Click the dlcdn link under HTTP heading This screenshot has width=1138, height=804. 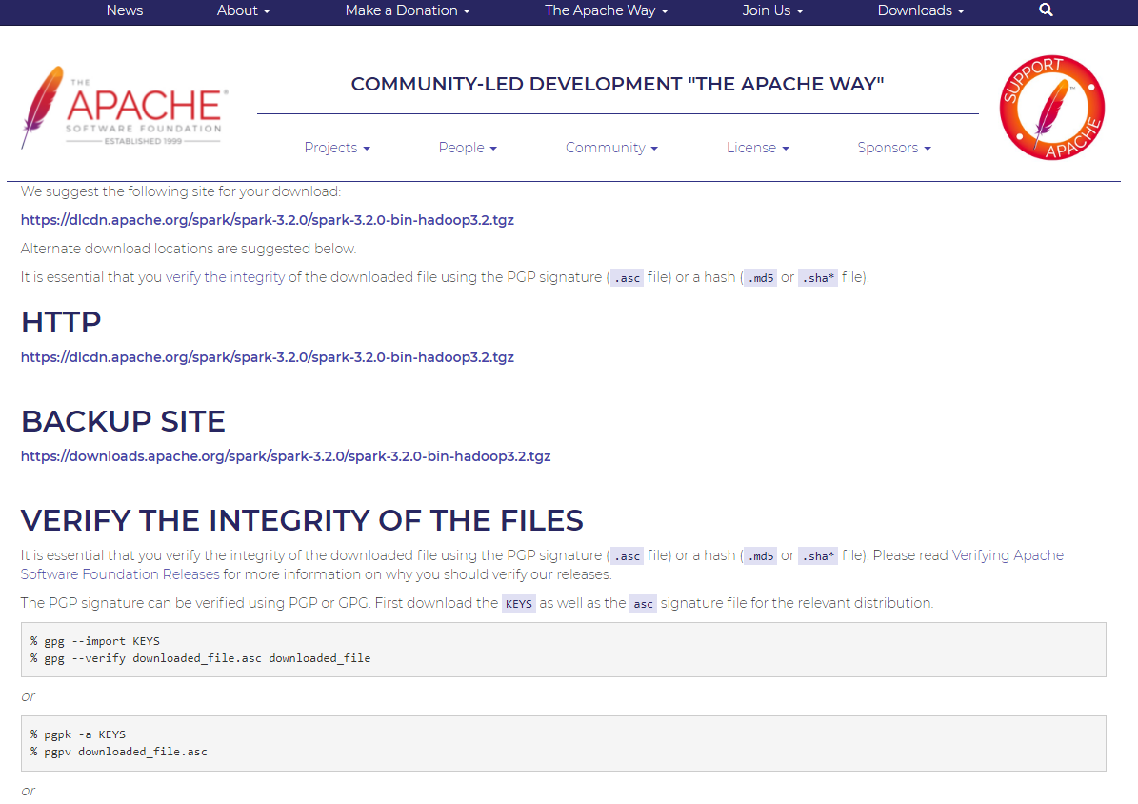(267, 357)
